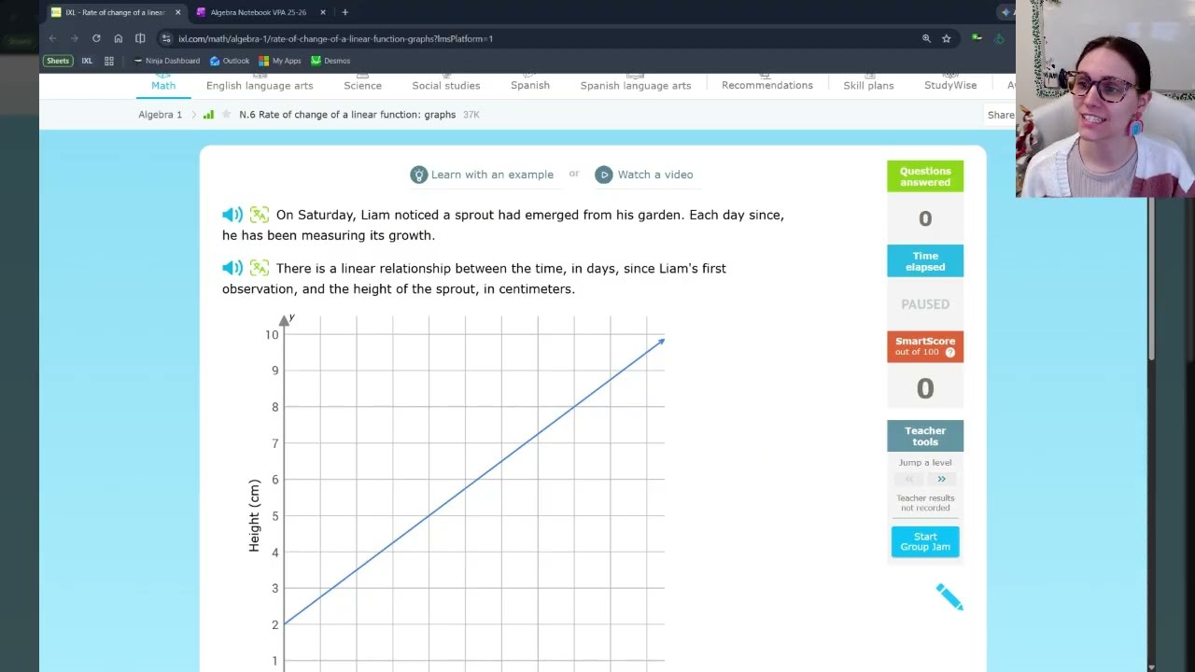Click the green extension icon in toolbar

click(x=977, y=38)
